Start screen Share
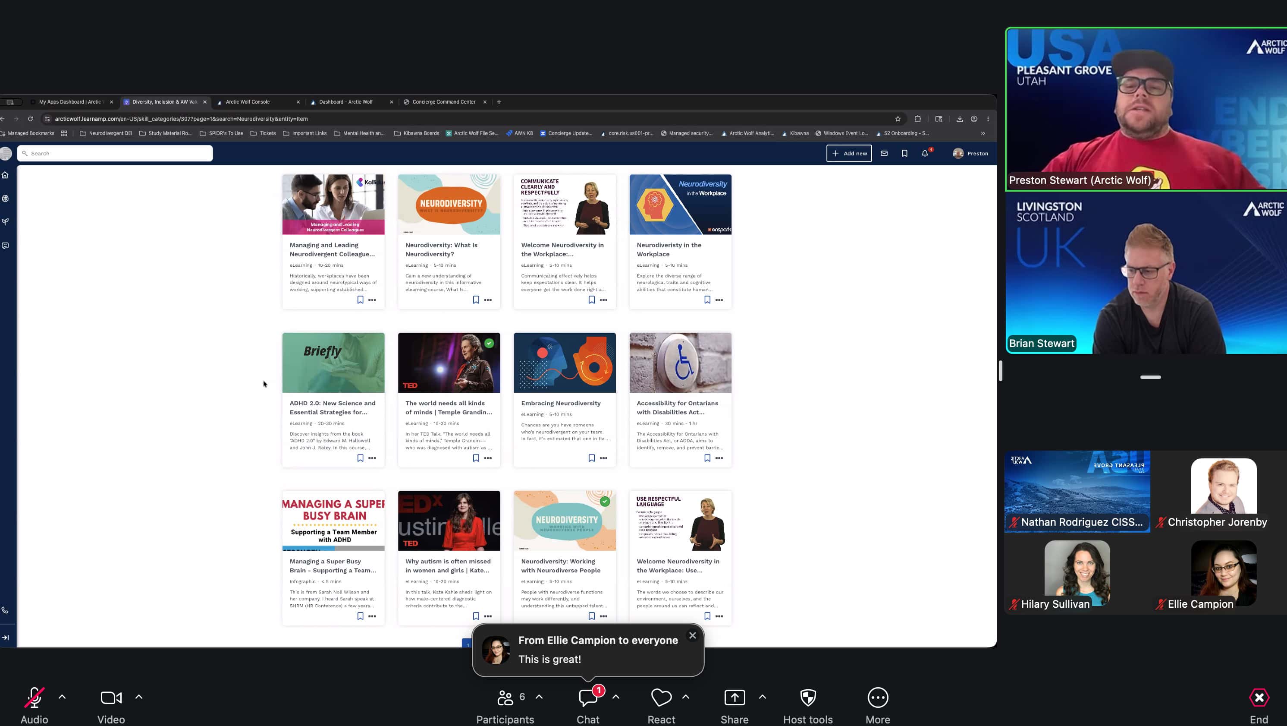The image size is (1287, 726). [x=735, y=706]
